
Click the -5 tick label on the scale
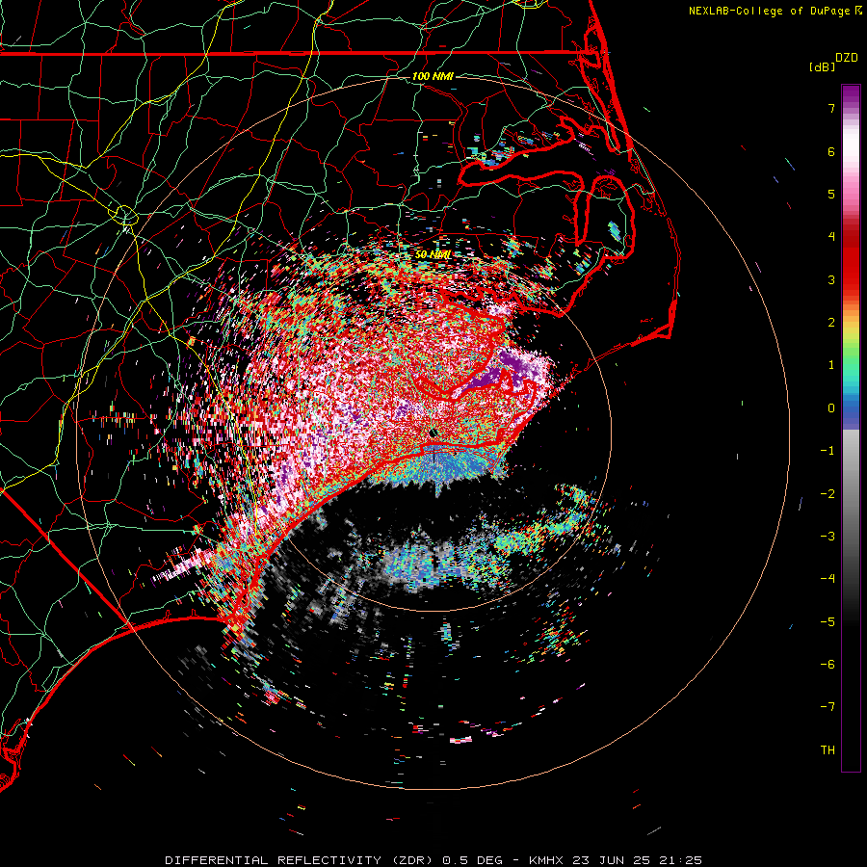[x=828, y=622]
